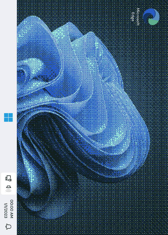The height and width of the screenshot is (235, 168).
Task: Click empty taskbar area beyond the Start button
Action: (x=9, y=60)
